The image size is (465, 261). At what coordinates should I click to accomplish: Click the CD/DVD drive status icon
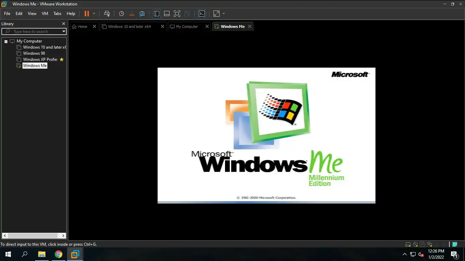415,244
